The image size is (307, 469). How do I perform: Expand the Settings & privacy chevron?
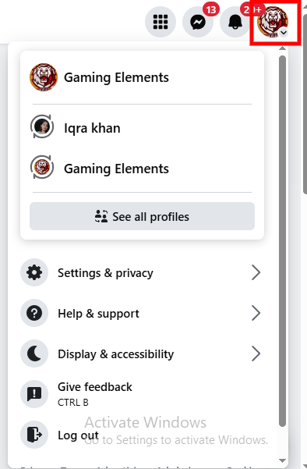[x=256, y=272]
